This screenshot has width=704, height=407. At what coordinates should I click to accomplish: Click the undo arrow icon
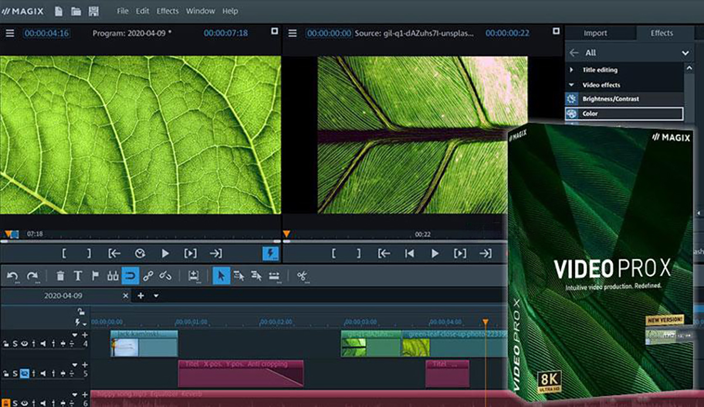(x=12, y=276)
